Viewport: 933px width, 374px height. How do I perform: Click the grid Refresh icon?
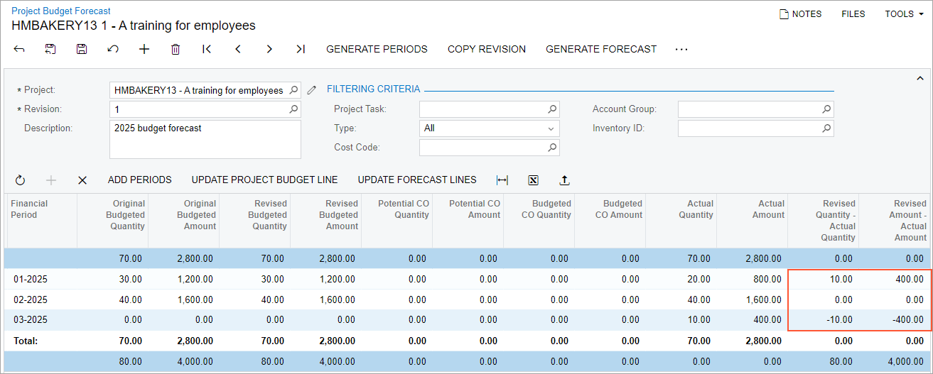[x=20, y=180]
